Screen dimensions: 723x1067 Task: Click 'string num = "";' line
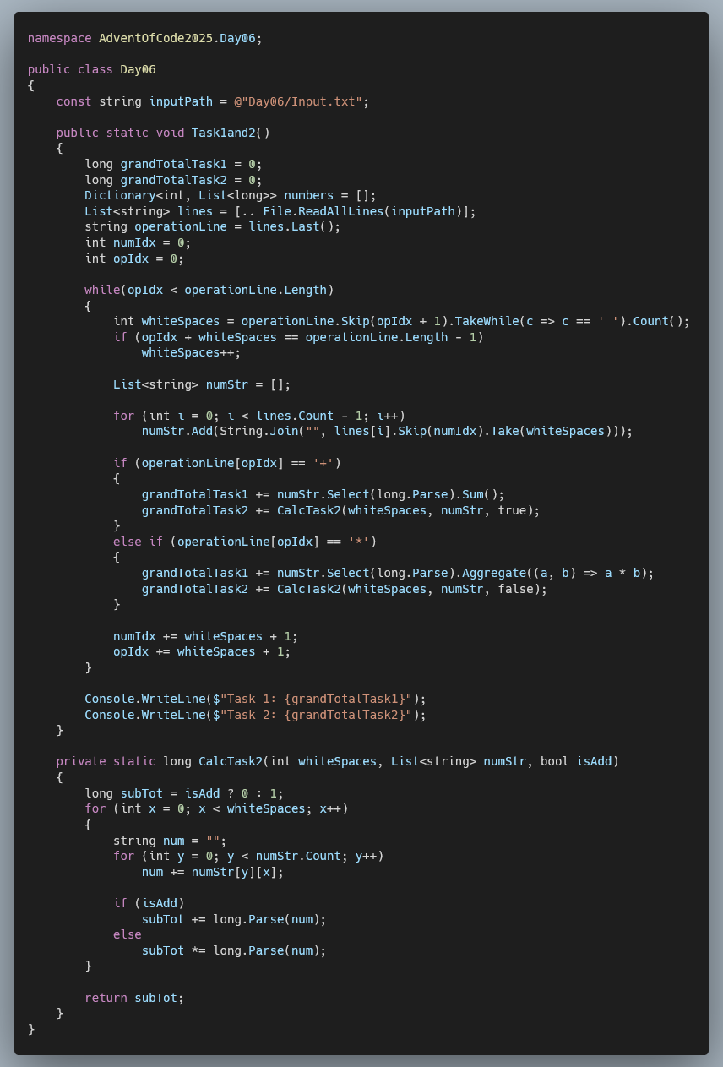click(x=170, y=841)
